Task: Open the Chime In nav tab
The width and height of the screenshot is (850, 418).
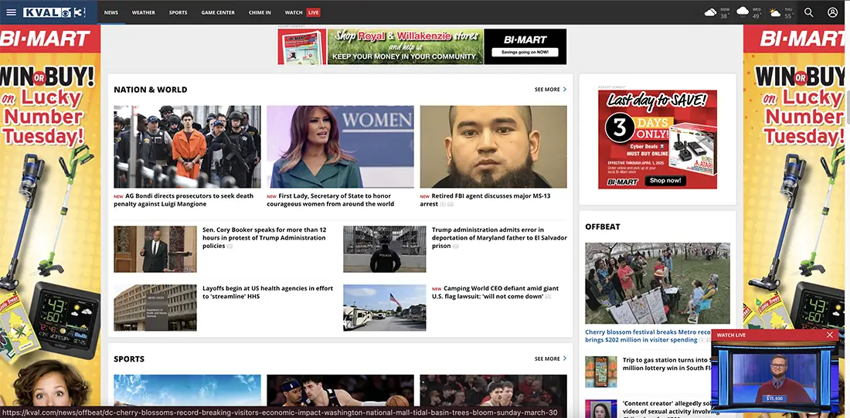Action: [260, 12]
